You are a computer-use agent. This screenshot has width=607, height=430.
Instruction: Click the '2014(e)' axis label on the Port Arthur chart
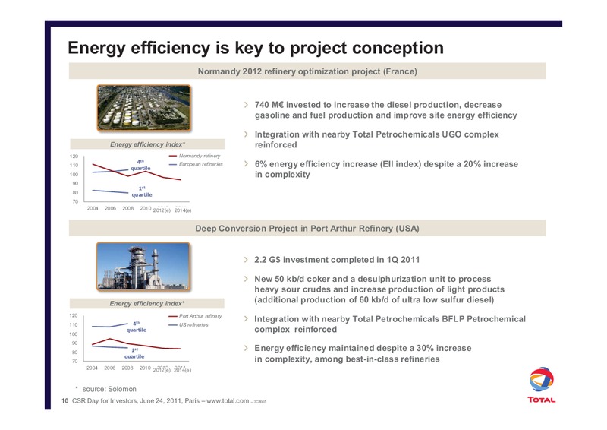(x=182, y=370)
